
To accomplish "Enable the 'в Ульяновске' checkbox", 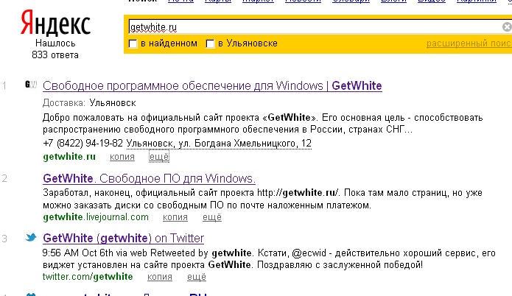I will pyautogui.click(x=210, y=43).
